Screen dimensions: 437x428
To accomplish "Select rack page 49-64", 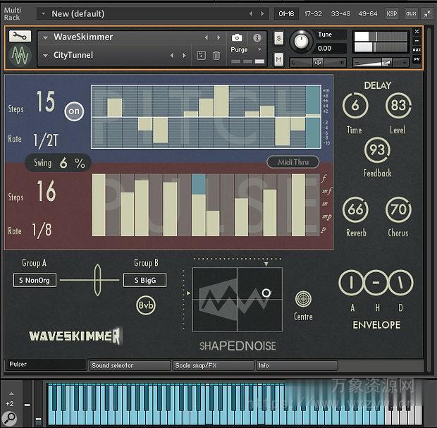I will [x=368, y=13].
